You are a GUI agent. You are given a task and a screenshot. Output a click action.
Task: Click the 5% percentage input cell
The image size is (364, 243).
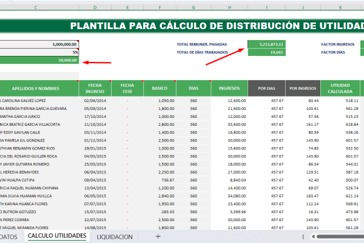click(39, 52)
